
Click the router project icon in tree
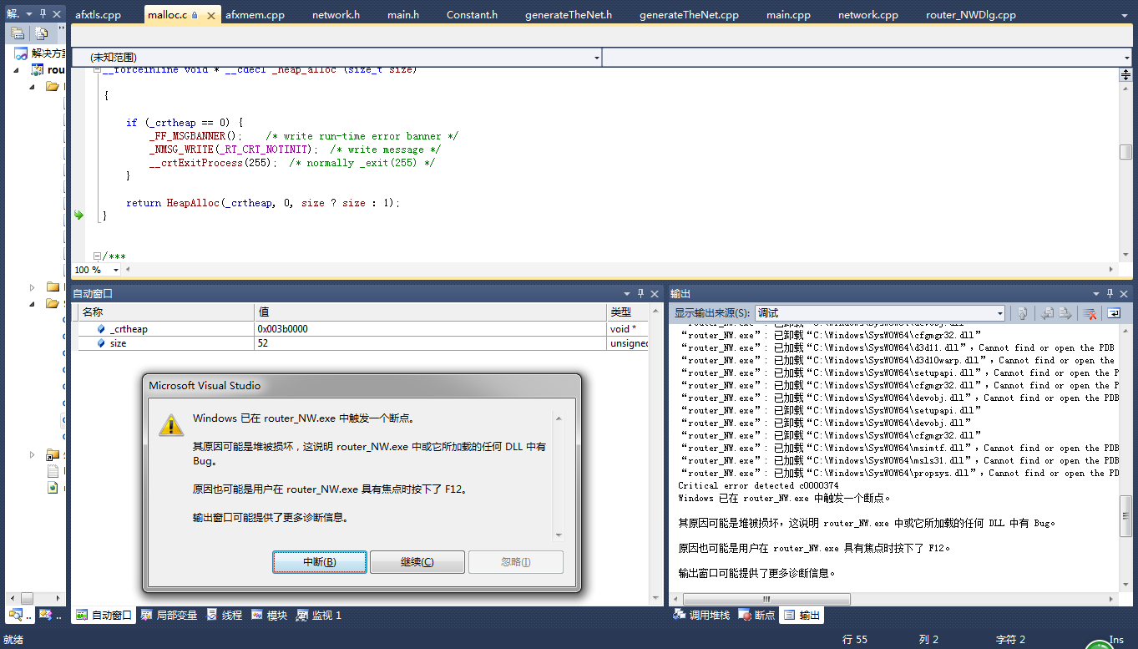38,70
